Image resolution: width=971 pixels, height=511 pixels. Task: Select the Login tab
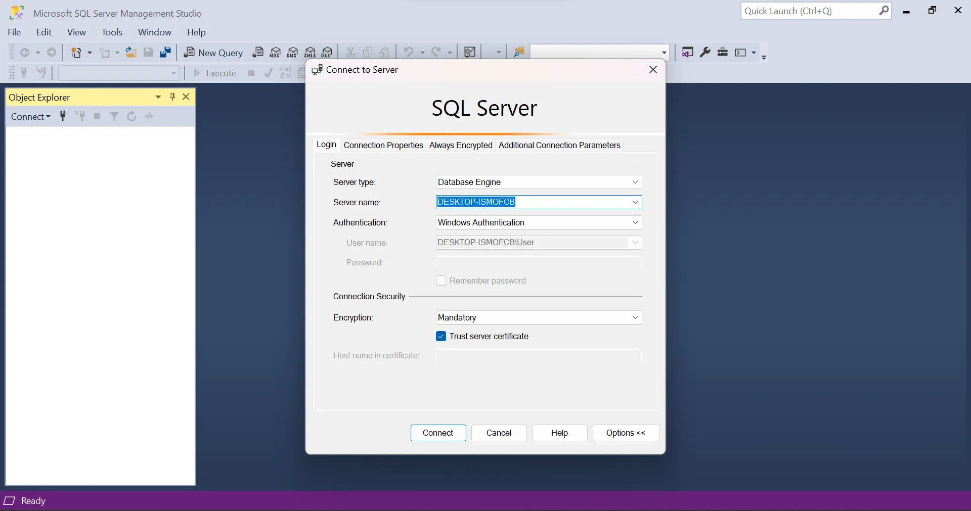pos(326,145)
